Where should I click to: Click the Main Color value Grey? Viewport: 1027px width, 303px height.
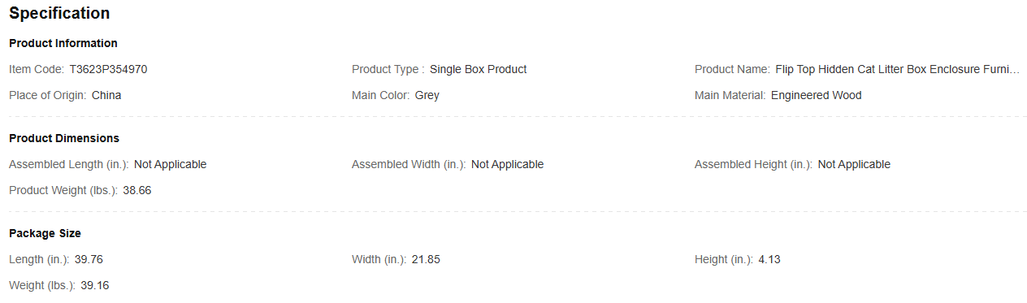427,96
